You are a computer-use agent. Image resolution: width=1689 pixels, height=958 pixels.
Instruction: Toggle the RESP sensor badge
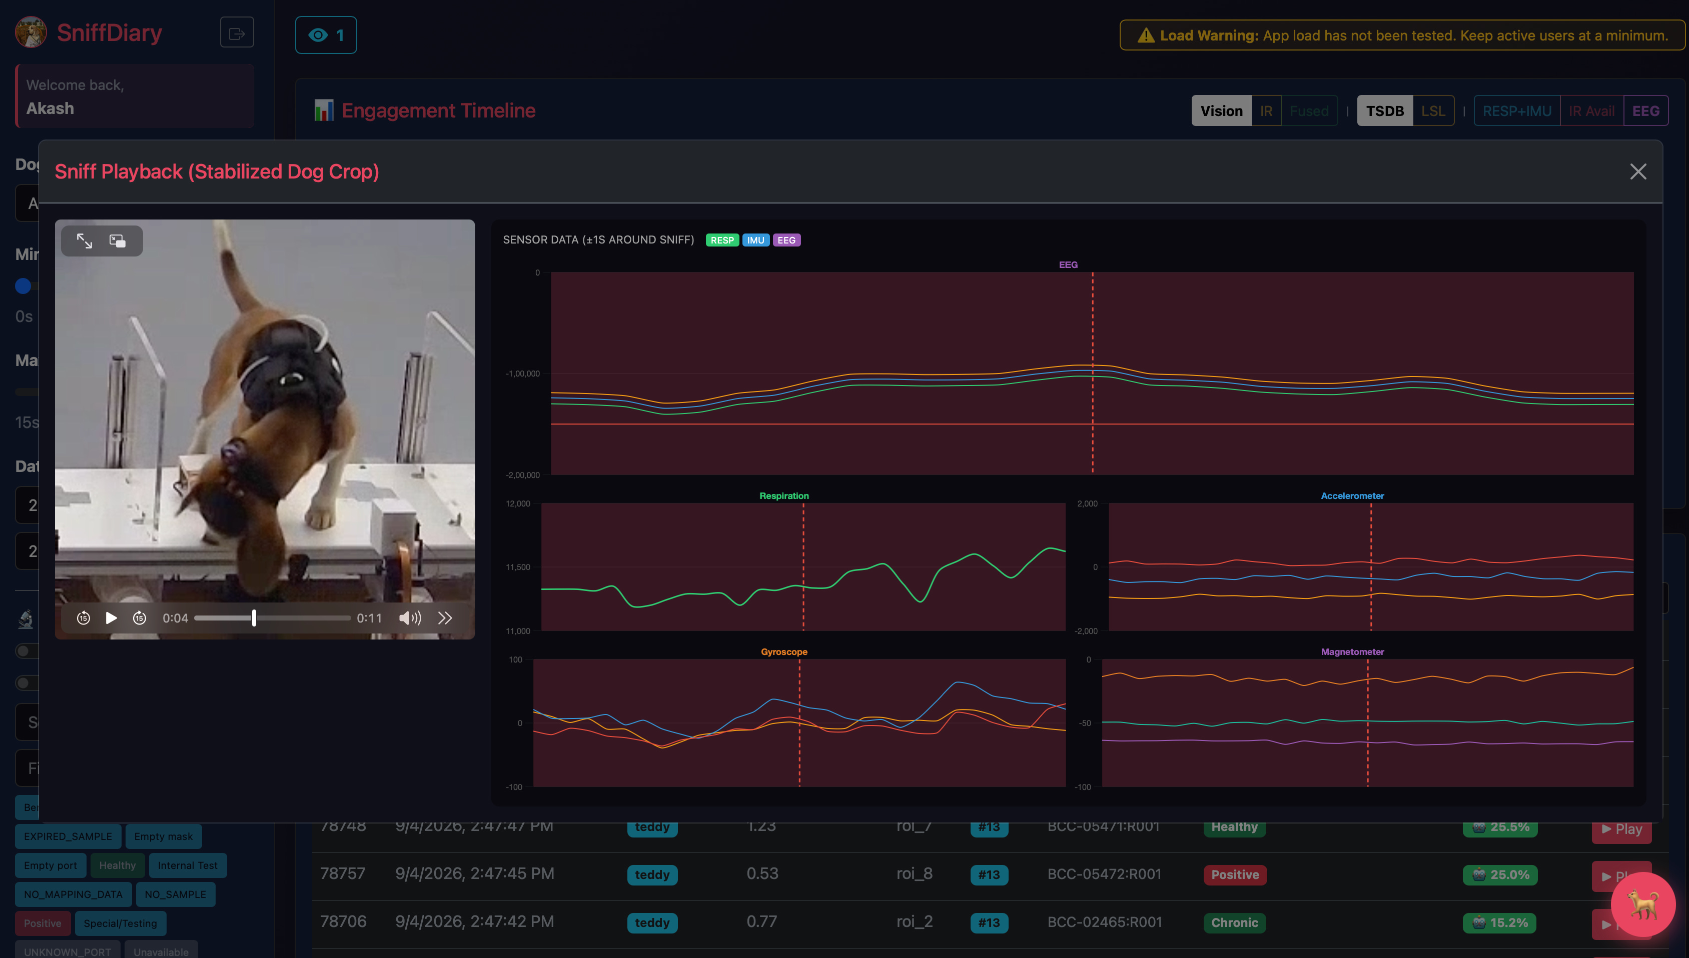[721, 240]
